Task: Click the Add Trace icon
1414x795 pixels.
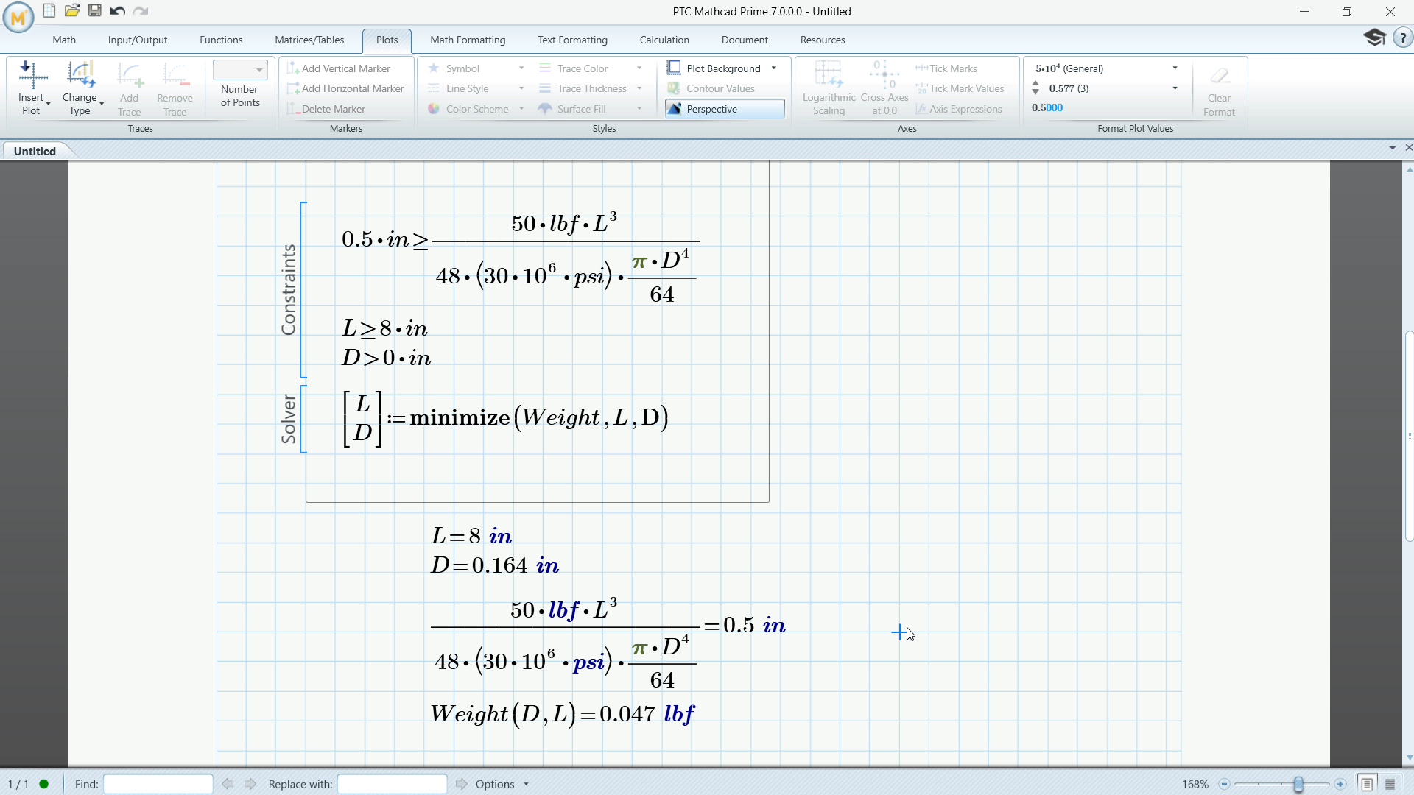Action: click(130, 76)
